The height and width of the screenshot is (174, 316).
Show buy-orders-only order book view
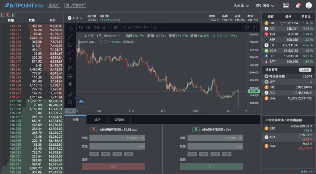[x=14, y=15]
